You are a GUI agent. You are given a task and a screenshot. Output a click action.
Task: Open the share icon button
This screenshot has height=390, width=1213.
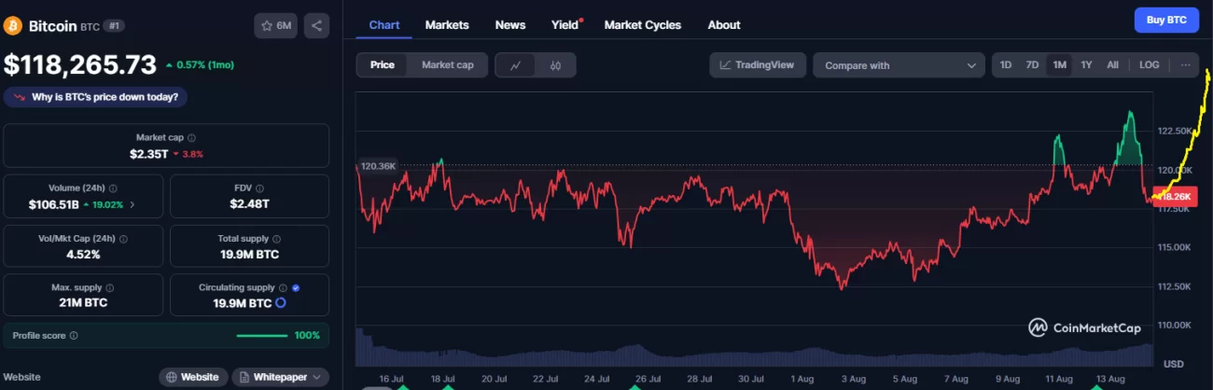(316, 26)
